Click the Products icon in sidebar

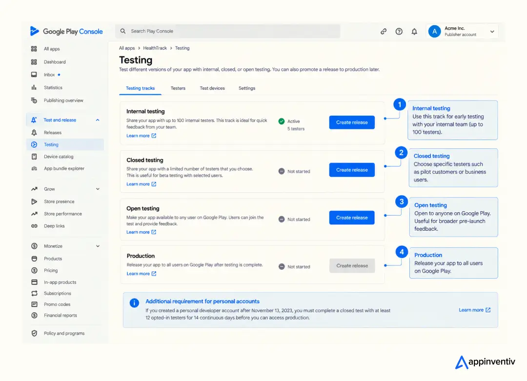(34, 259)
